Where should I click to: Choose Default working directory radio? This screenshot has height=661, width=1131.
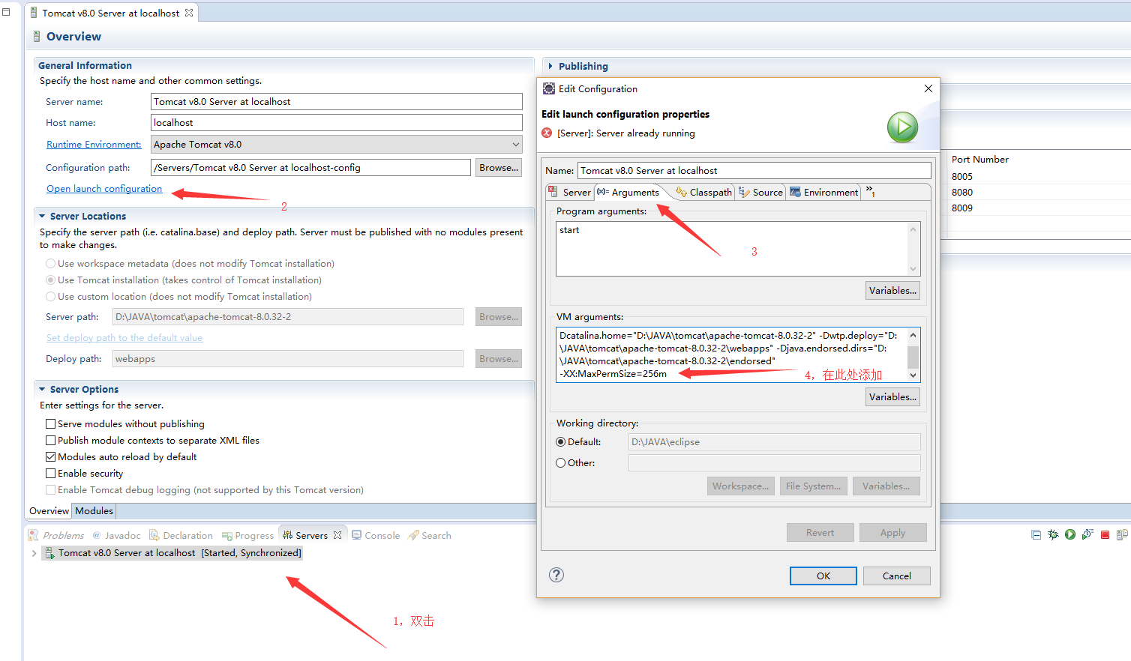pyautogui.click(x=560, y=441)
